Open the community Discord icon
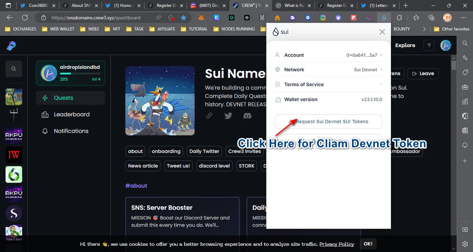This screenshot has height=252, width=473. pyautogui.click(x=247, y=116)
